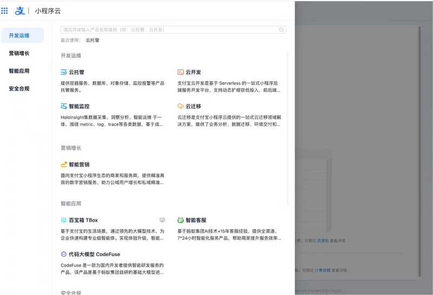Open recently used 云托管 link
433x295 pixels.
click(93, 40)
